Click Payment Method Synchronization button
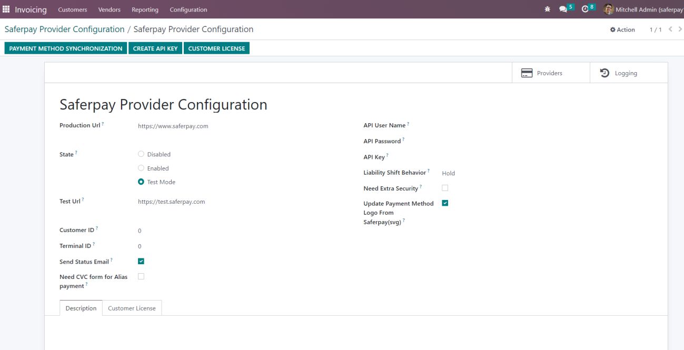 point(66,48)
